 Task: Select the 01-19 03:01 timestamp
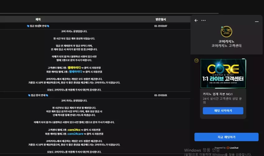click(x=161, y=95)
